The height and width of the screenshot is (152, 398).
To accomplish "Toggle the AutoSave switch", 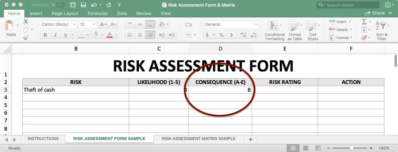I will [58, 5].
